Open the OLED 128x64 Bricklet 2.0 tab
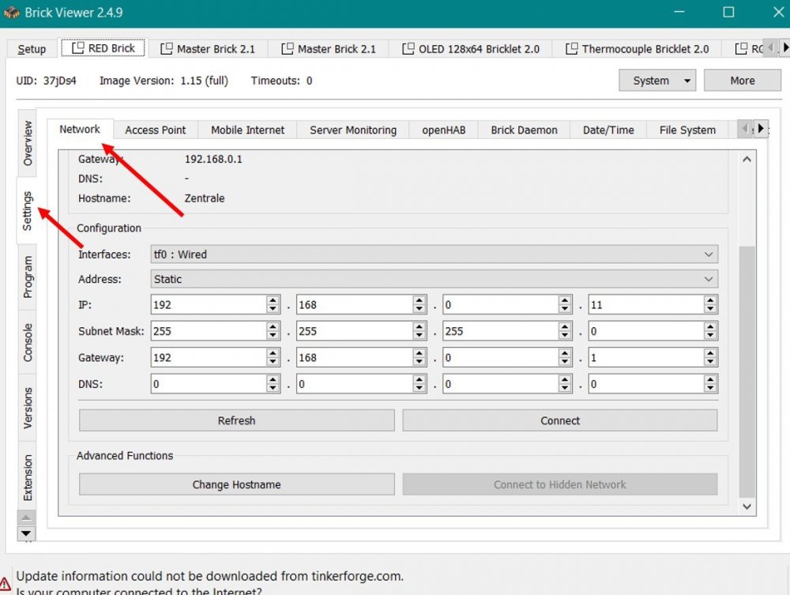 coord(470,49)
